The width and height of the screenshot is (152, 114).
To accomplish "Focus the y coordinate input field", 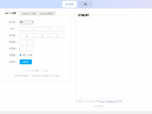I will tap(42, 29).
